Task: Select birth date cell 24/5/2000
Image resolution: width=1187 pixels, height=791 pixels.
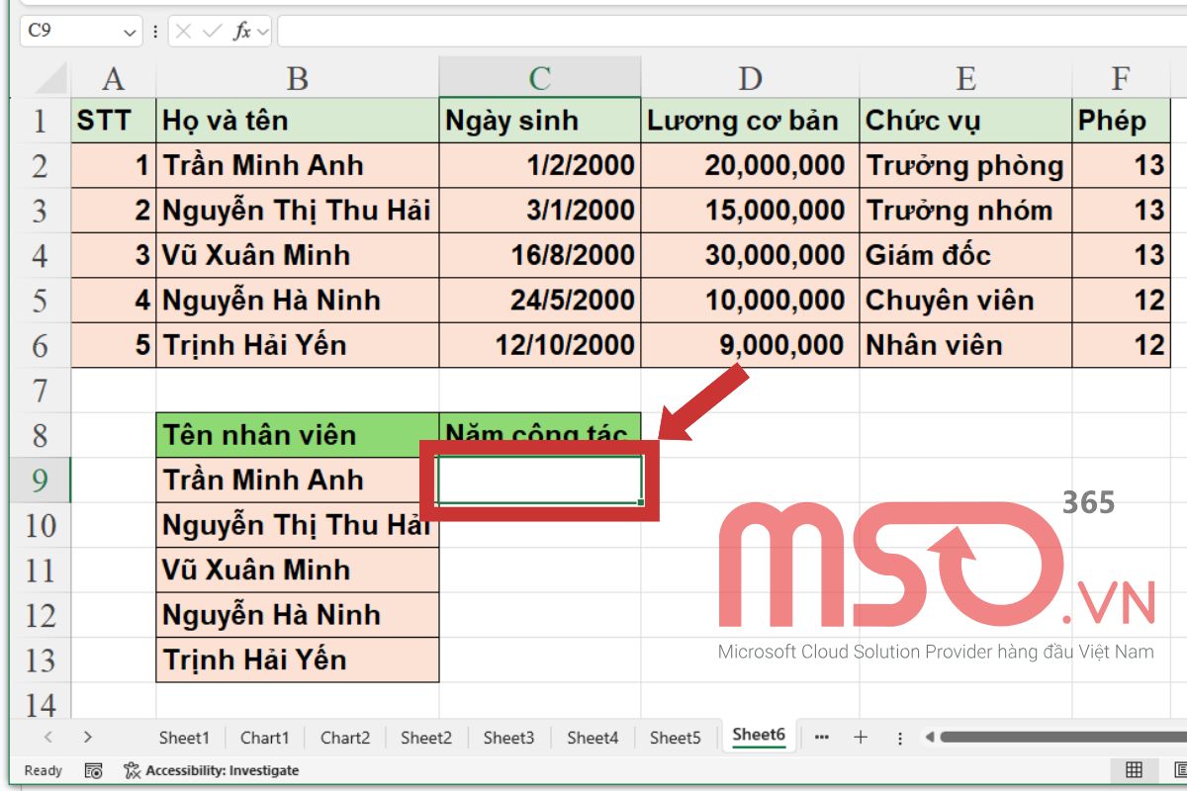Action: [540, 301]
